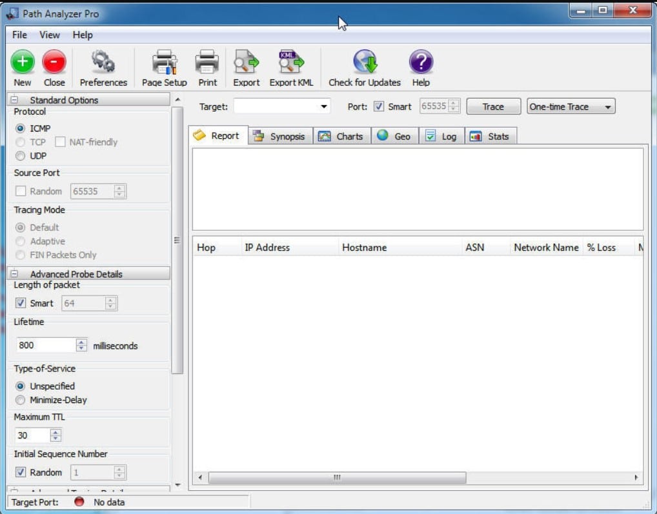Click the purple Help question icon
This screenshot has width=657, height=514.
point(421,61)
